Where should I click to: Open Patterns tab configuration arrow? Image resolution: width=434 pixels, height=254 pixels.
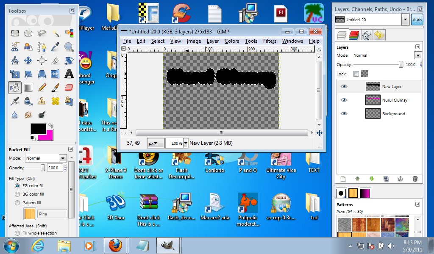coord(417,204)
